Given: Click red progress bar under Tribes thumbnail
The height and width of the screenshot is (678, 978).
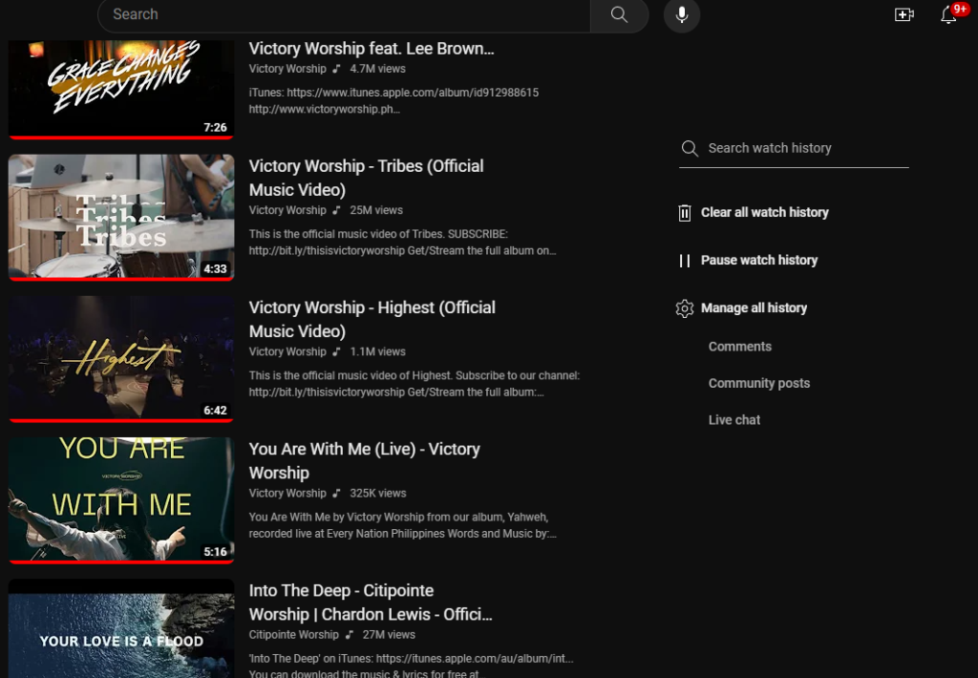Looking at the screenshot, I should coord(121,279).
